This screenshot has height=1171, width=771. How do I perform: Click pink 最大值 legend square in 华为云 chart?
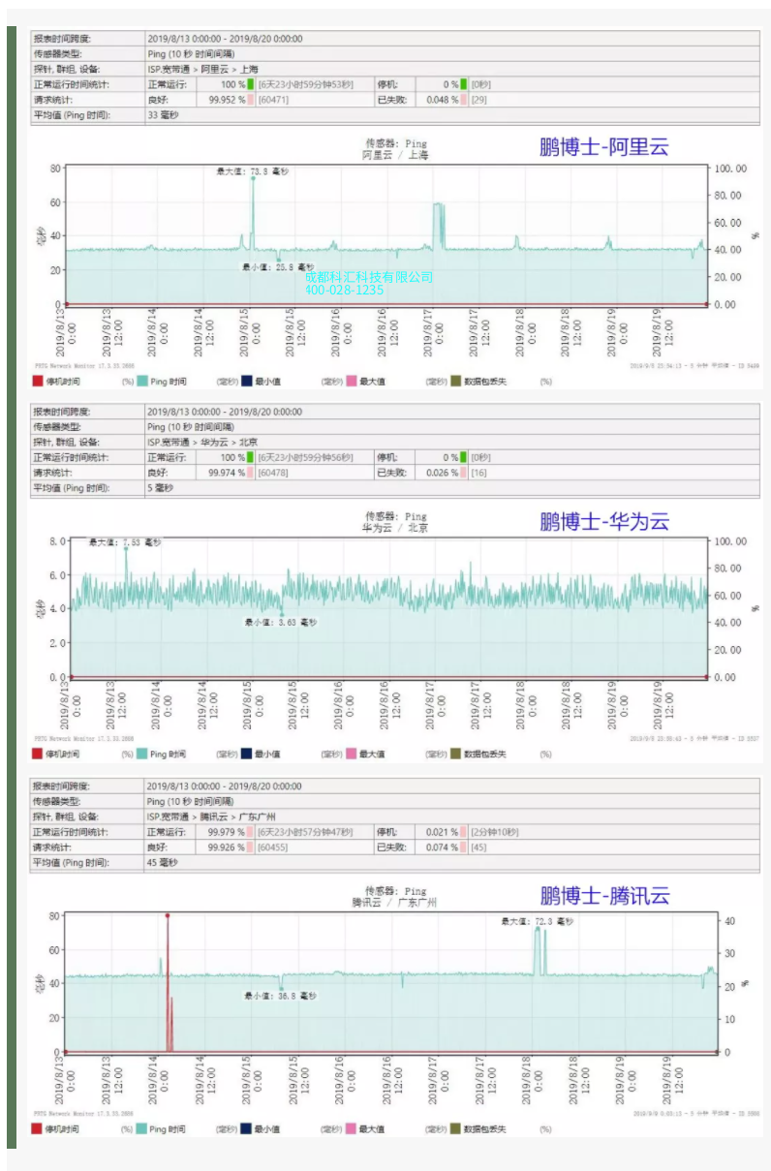tap(352, 754)
